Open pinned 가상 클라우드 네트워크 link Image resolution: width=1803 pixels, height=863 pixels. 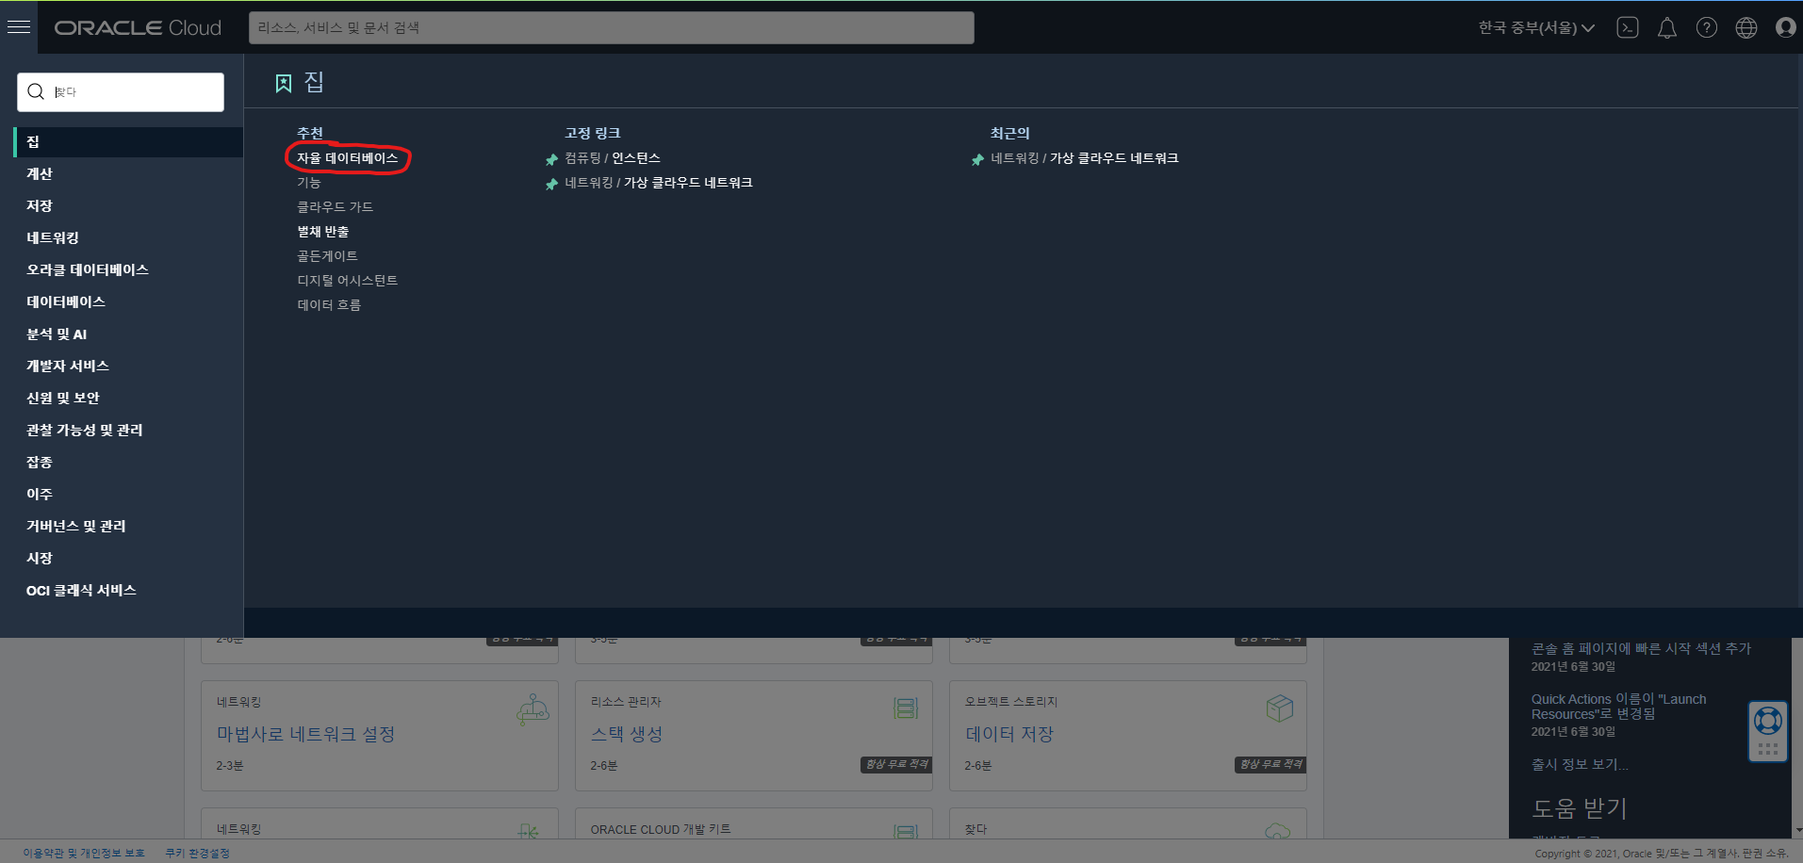point(659,183)
